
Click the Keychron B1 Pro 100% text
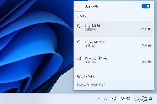point(143,62)
